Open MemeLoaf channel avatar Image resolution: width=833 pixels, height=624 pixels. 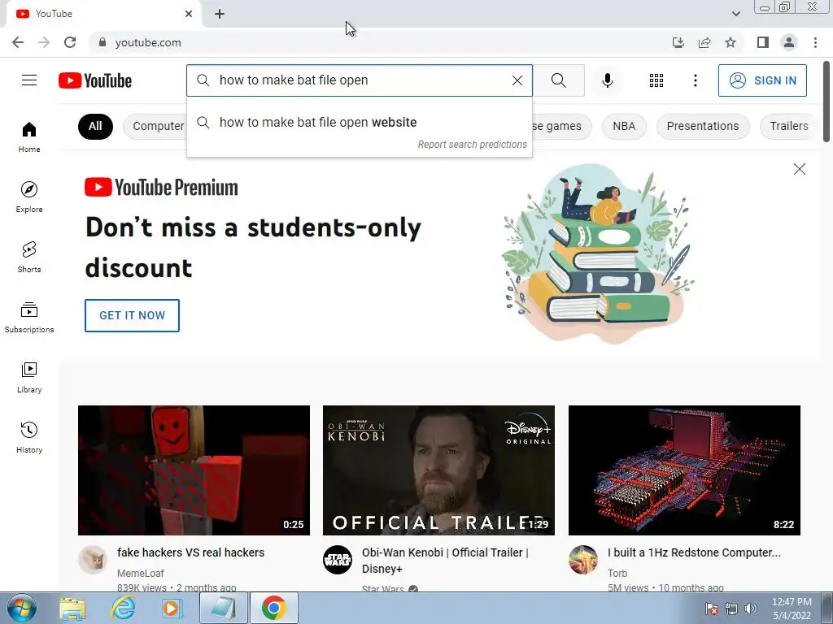coord(93,559)
